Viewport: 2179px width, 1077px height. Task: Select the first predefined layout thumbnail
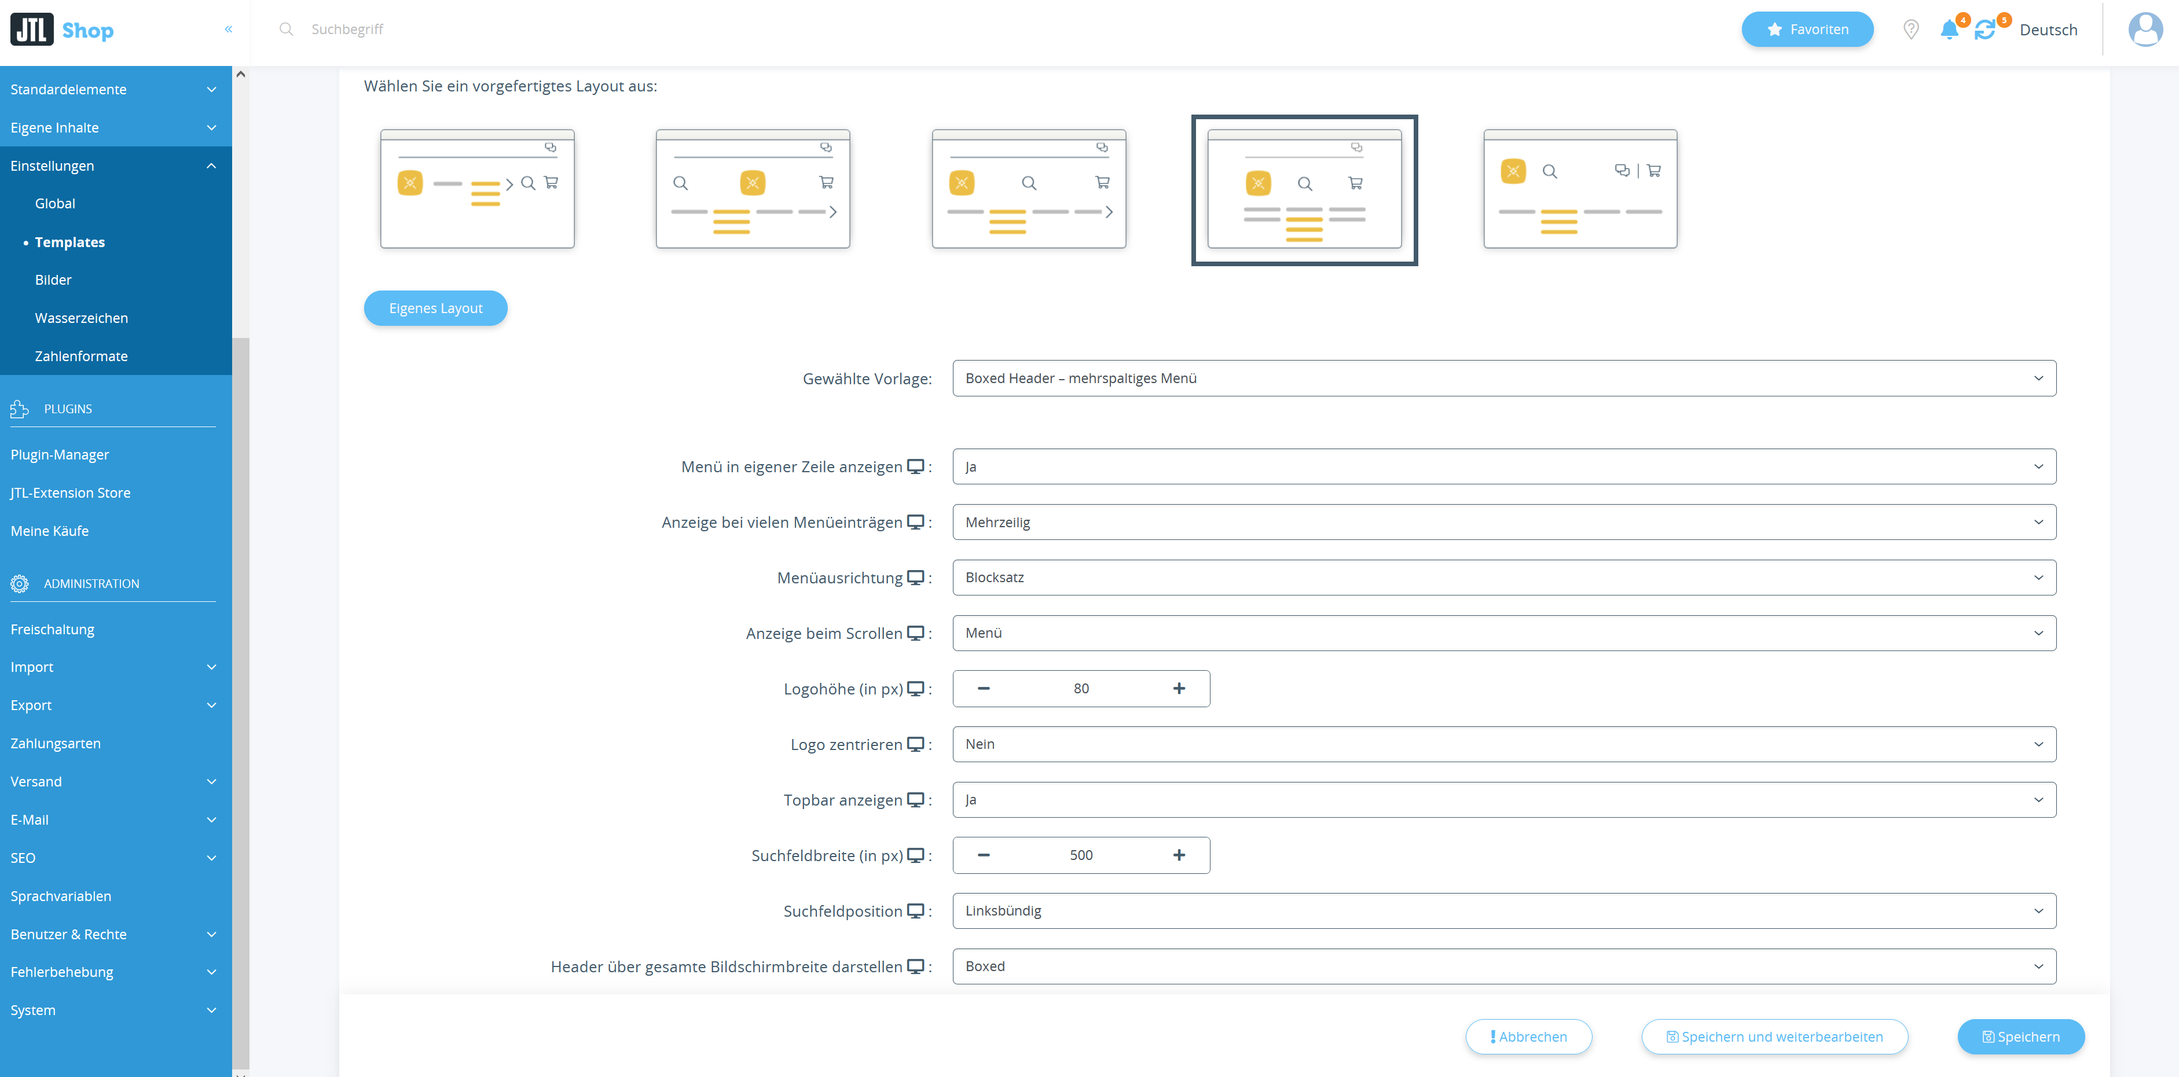[x=477, y=189]
